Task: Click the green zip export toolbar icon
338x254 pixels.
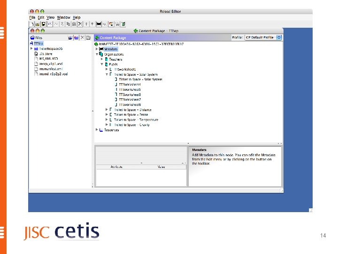Action: (x=123, y=24)
